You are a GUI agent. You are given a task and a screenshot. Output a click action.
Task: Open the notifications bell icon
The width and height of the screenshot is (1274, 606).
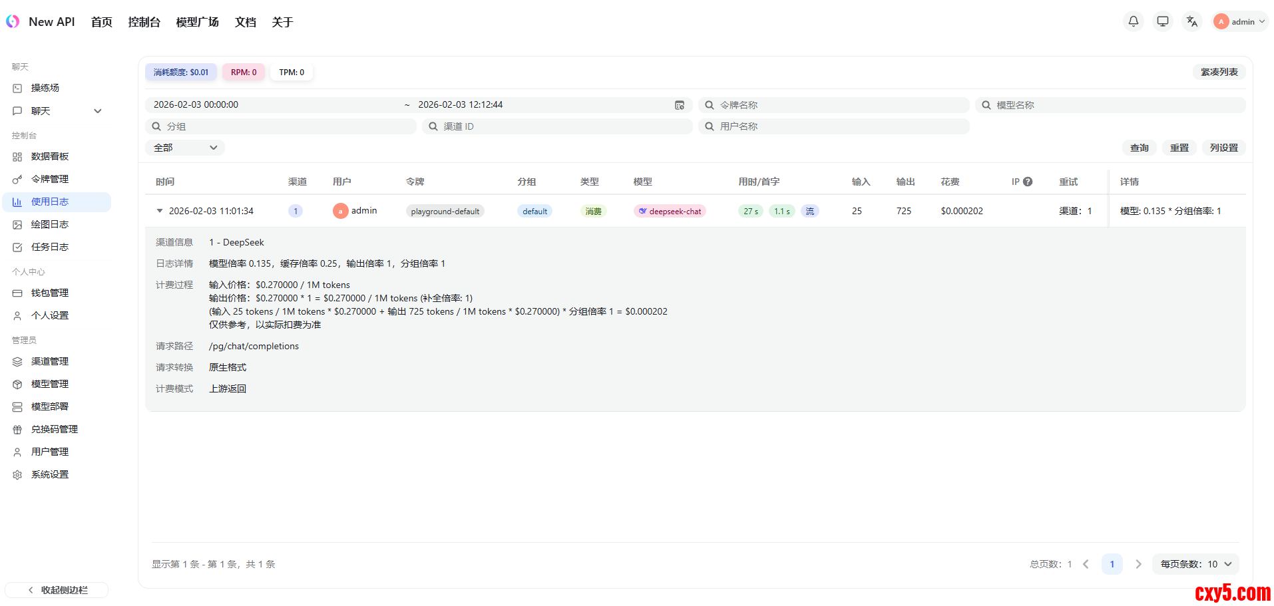1133,21
